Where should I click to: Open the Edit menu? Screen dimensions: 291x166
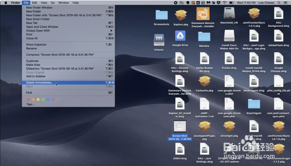35,3
